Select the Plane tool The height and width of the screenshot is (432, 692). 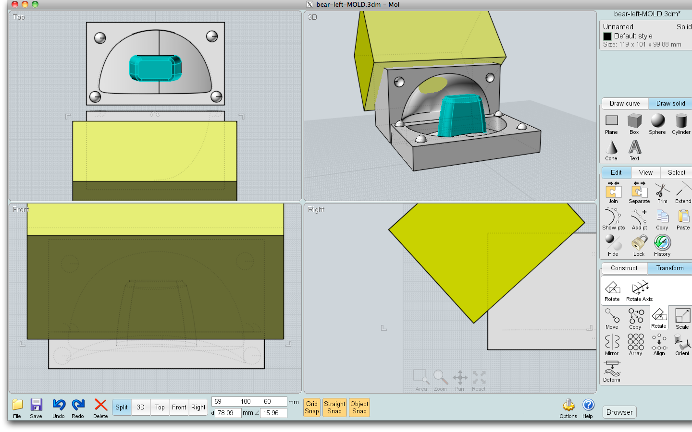click(611, 124)
